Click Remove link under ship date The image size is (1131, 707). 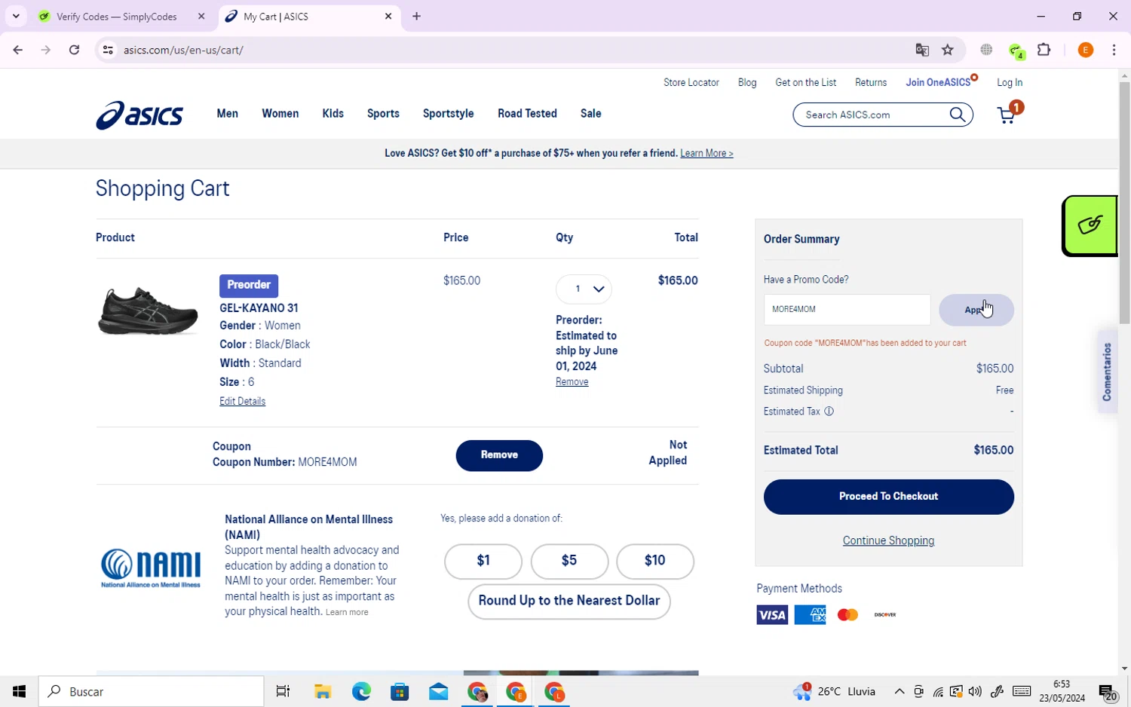pos(572,382)
